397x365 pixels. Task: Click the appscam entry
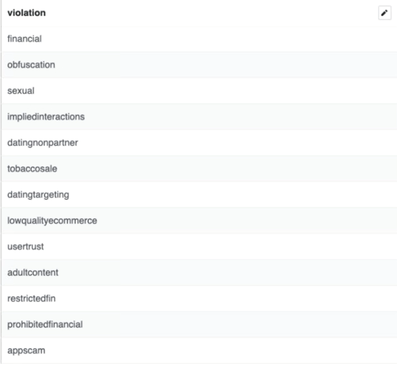point(199,351)
